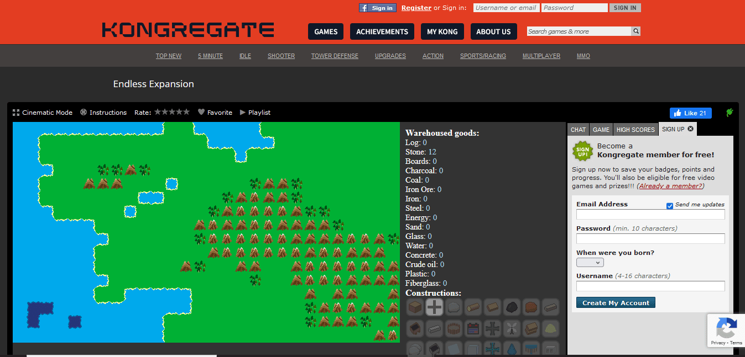Viewport: 745px width, 357px height.
Task: Choose the gray stone construction icon
Action: click(x=454, y=307)
